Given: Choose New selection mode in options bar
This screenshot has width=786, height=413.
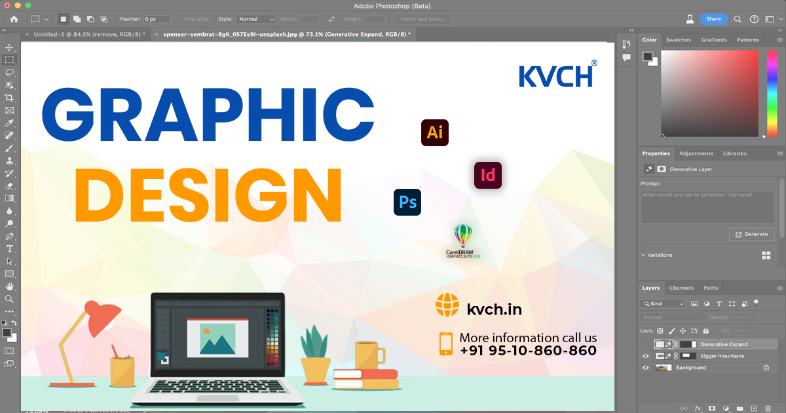Looking at the screenshot, I should 64,19.
